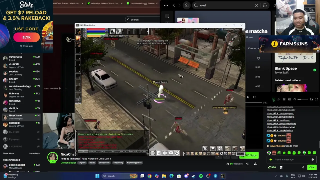320x180 pixels.
Task: Select Hubrisss channel in the Kick sidebar
Action: [x=21, y=95]
